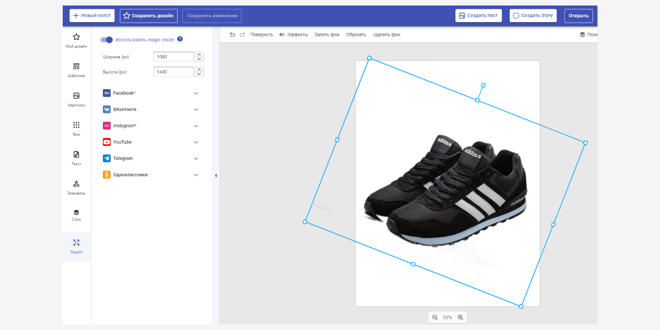Expand the ВКонтакте sizes section
660x330 pixels.
click(x=151, y=109)
